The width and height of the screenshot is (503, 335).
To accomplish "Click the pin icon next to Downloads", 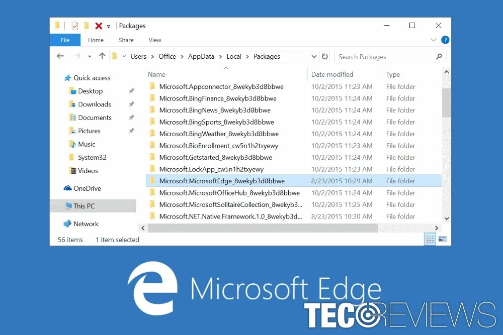I will coord(131,104).
